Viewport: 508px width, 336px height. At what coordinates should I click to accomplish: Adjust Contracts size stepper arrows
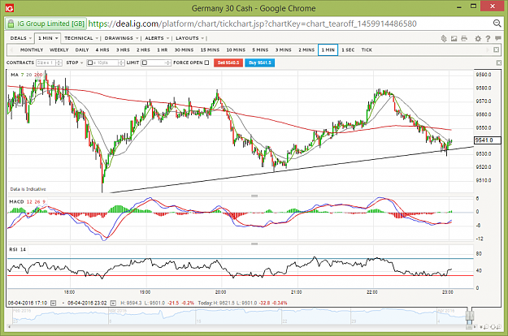click(x=59, y=62)
